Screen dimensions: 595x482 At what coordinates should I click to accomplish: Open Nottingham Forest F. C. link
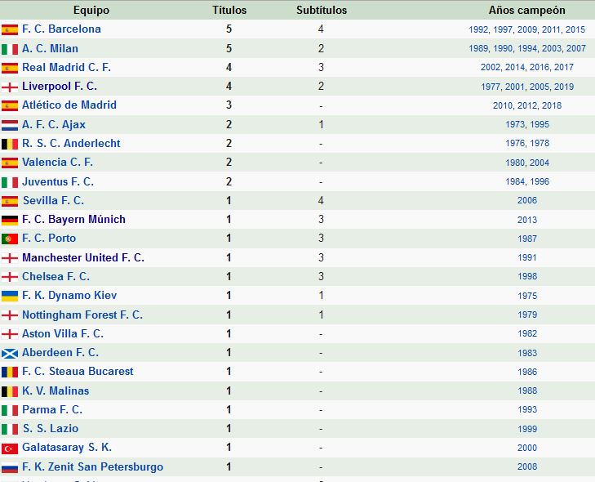[x=82, y=315]
